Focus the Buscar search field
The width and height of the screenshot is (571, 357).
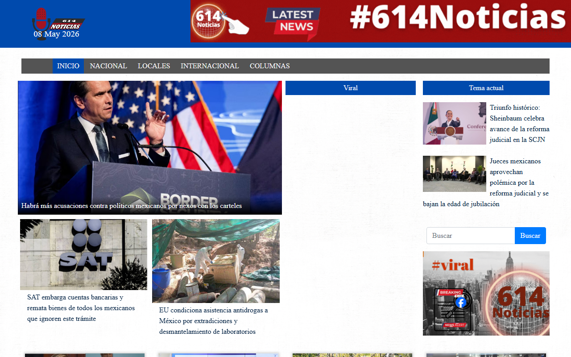tap(471, 236)
